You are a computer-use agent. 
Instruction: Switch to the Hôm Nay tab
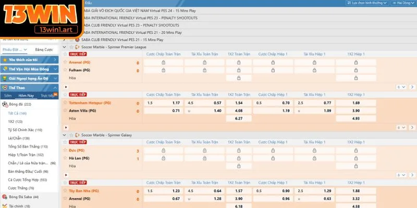pyautogui.click(x=26, y=96)
